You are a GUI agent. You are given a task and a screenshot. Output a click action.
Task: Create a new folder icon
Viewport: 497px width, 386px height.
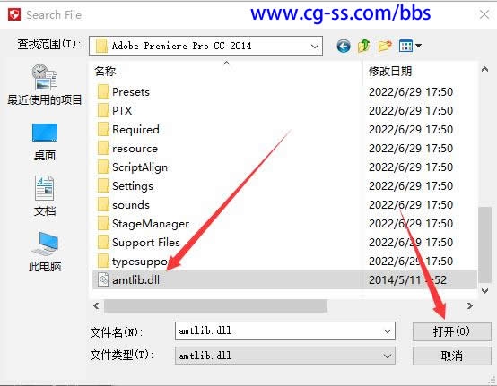click(x=385, y=47)
